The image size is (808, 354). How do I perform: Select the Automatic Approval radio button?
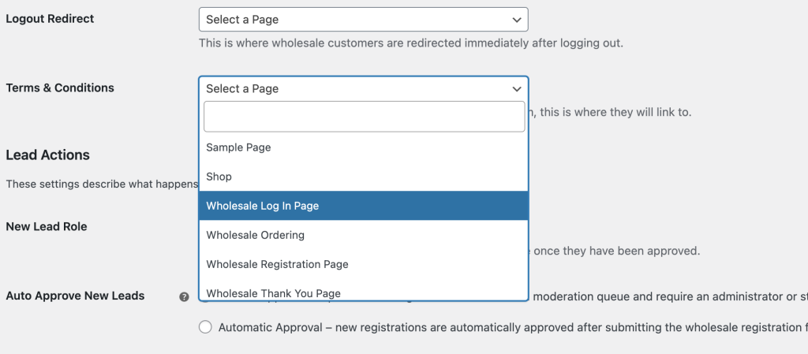pyautogui.click(x=205, y=327)
